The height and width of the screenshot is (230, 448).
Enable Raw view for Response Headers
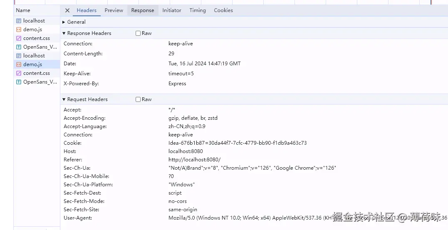138,33
